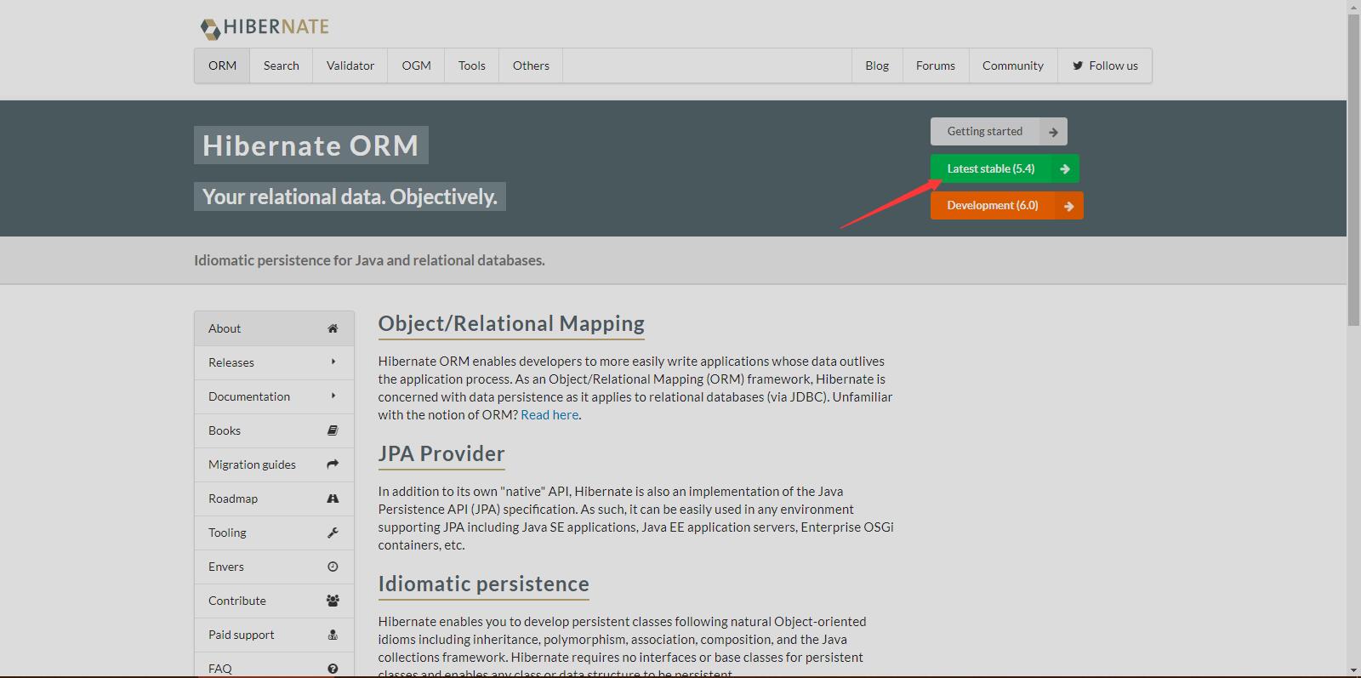Select the Tools menu item
1361x678 pixels.
tap(472, 66)
